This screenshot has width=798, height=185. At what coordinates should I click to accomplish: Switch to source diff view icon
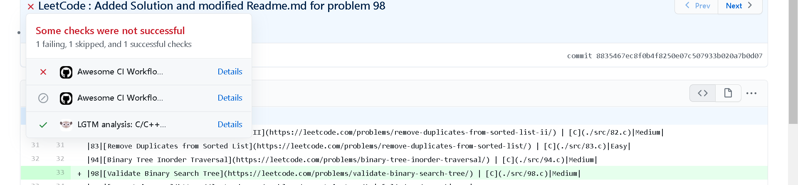click(703, 93)
